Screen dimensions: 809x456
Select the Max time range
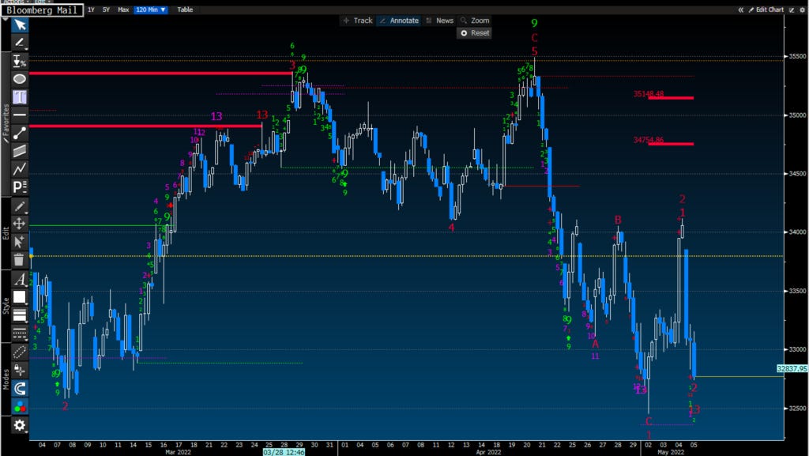[x=123, y=9]
